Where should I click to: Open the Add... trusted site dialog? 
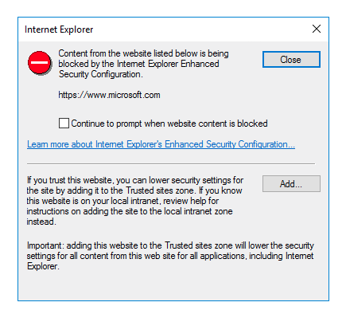(291, 183)
